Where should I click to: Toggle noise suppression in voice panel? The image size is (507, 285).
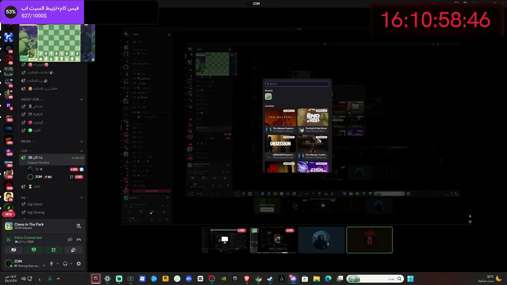[x=70, y=239]
